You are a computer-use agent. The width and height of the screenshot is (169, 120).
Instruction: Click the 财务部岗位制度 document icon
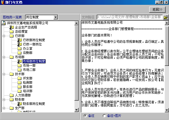coord(20,104)
